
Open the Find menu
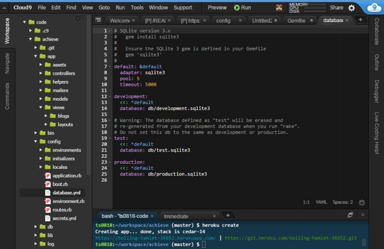click(x=71, y=8)
